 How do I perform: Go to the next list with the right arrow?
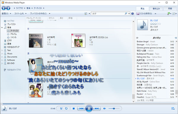click(176, 38)
